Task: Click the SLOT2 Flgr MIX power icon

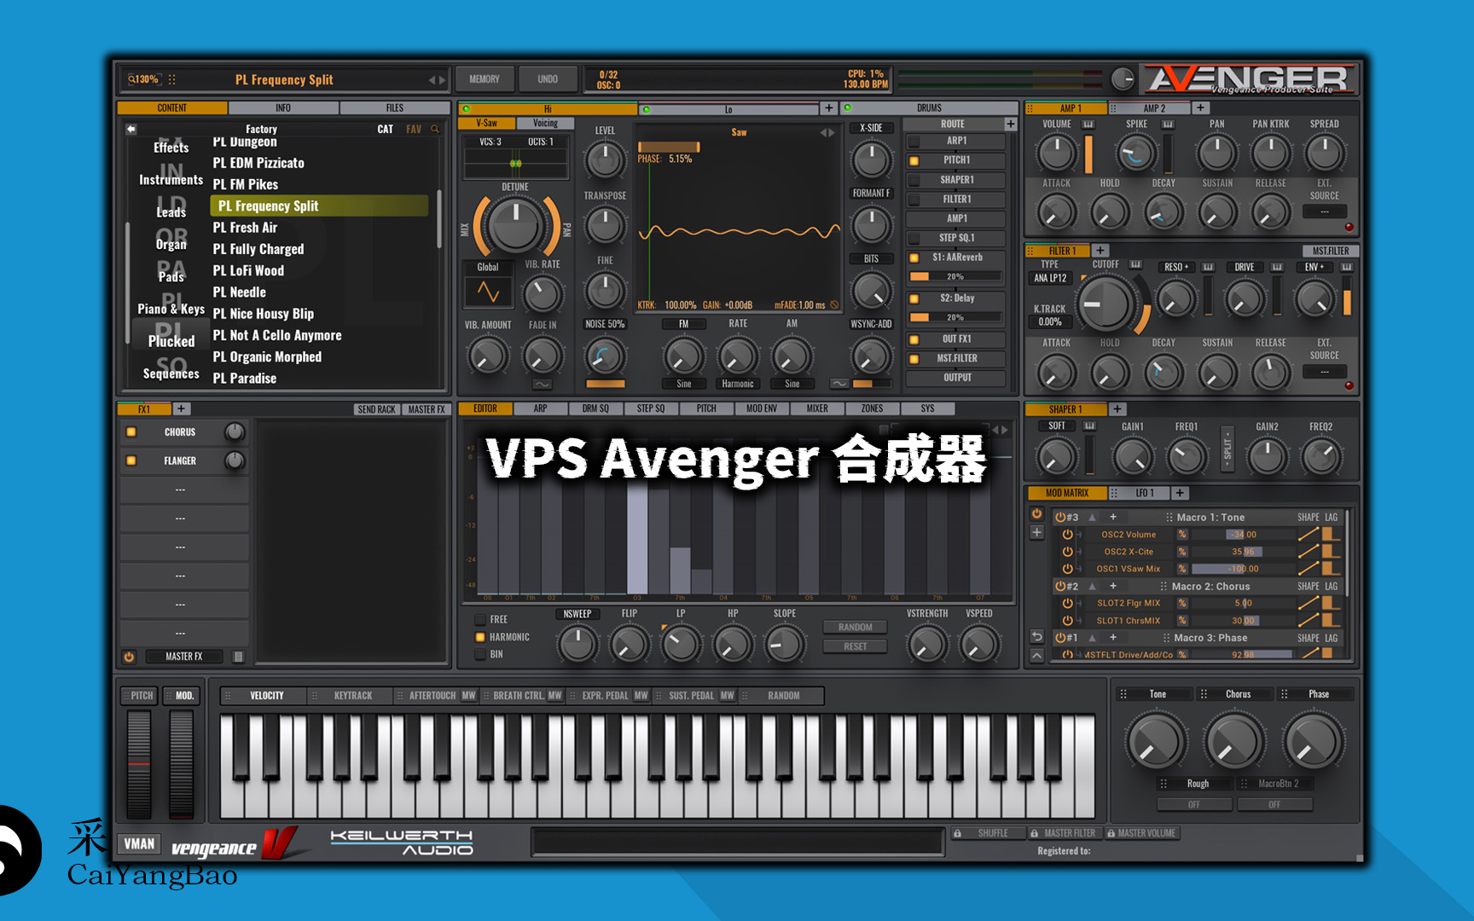Action: 1067,603
